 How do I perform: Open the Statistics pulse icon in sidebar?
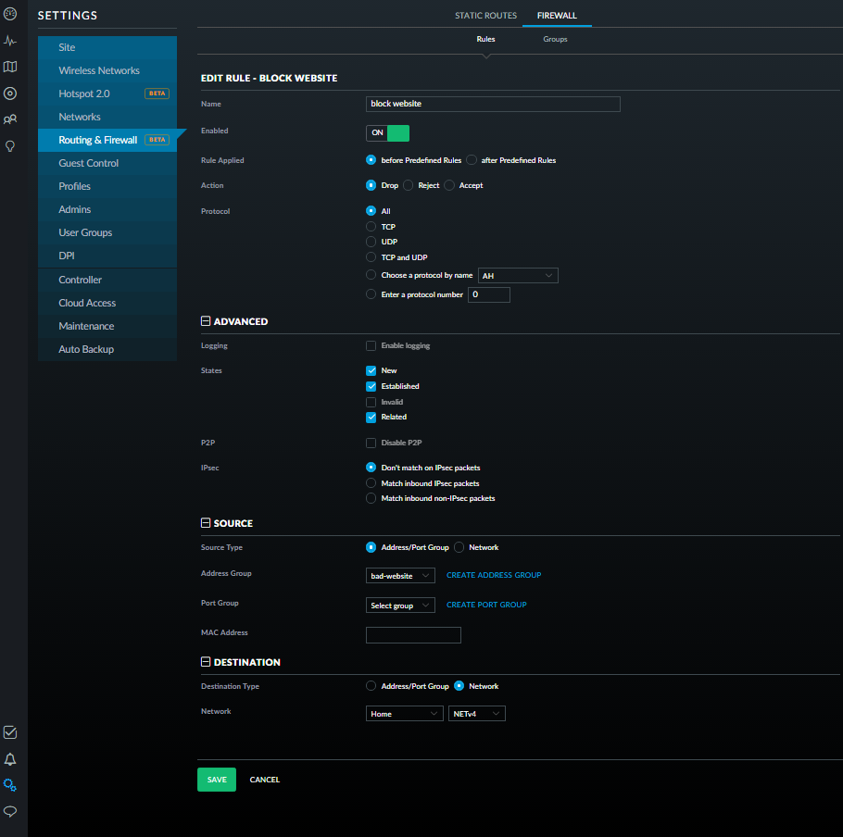pos(10,41)
